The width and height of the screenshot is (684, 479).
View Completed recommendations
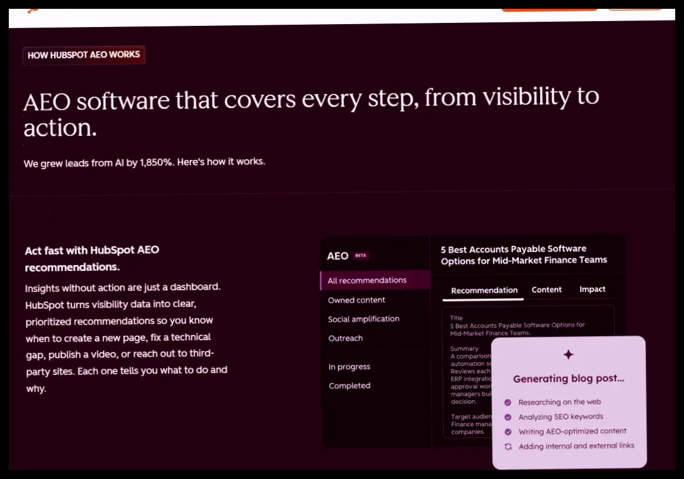point(350,386)
